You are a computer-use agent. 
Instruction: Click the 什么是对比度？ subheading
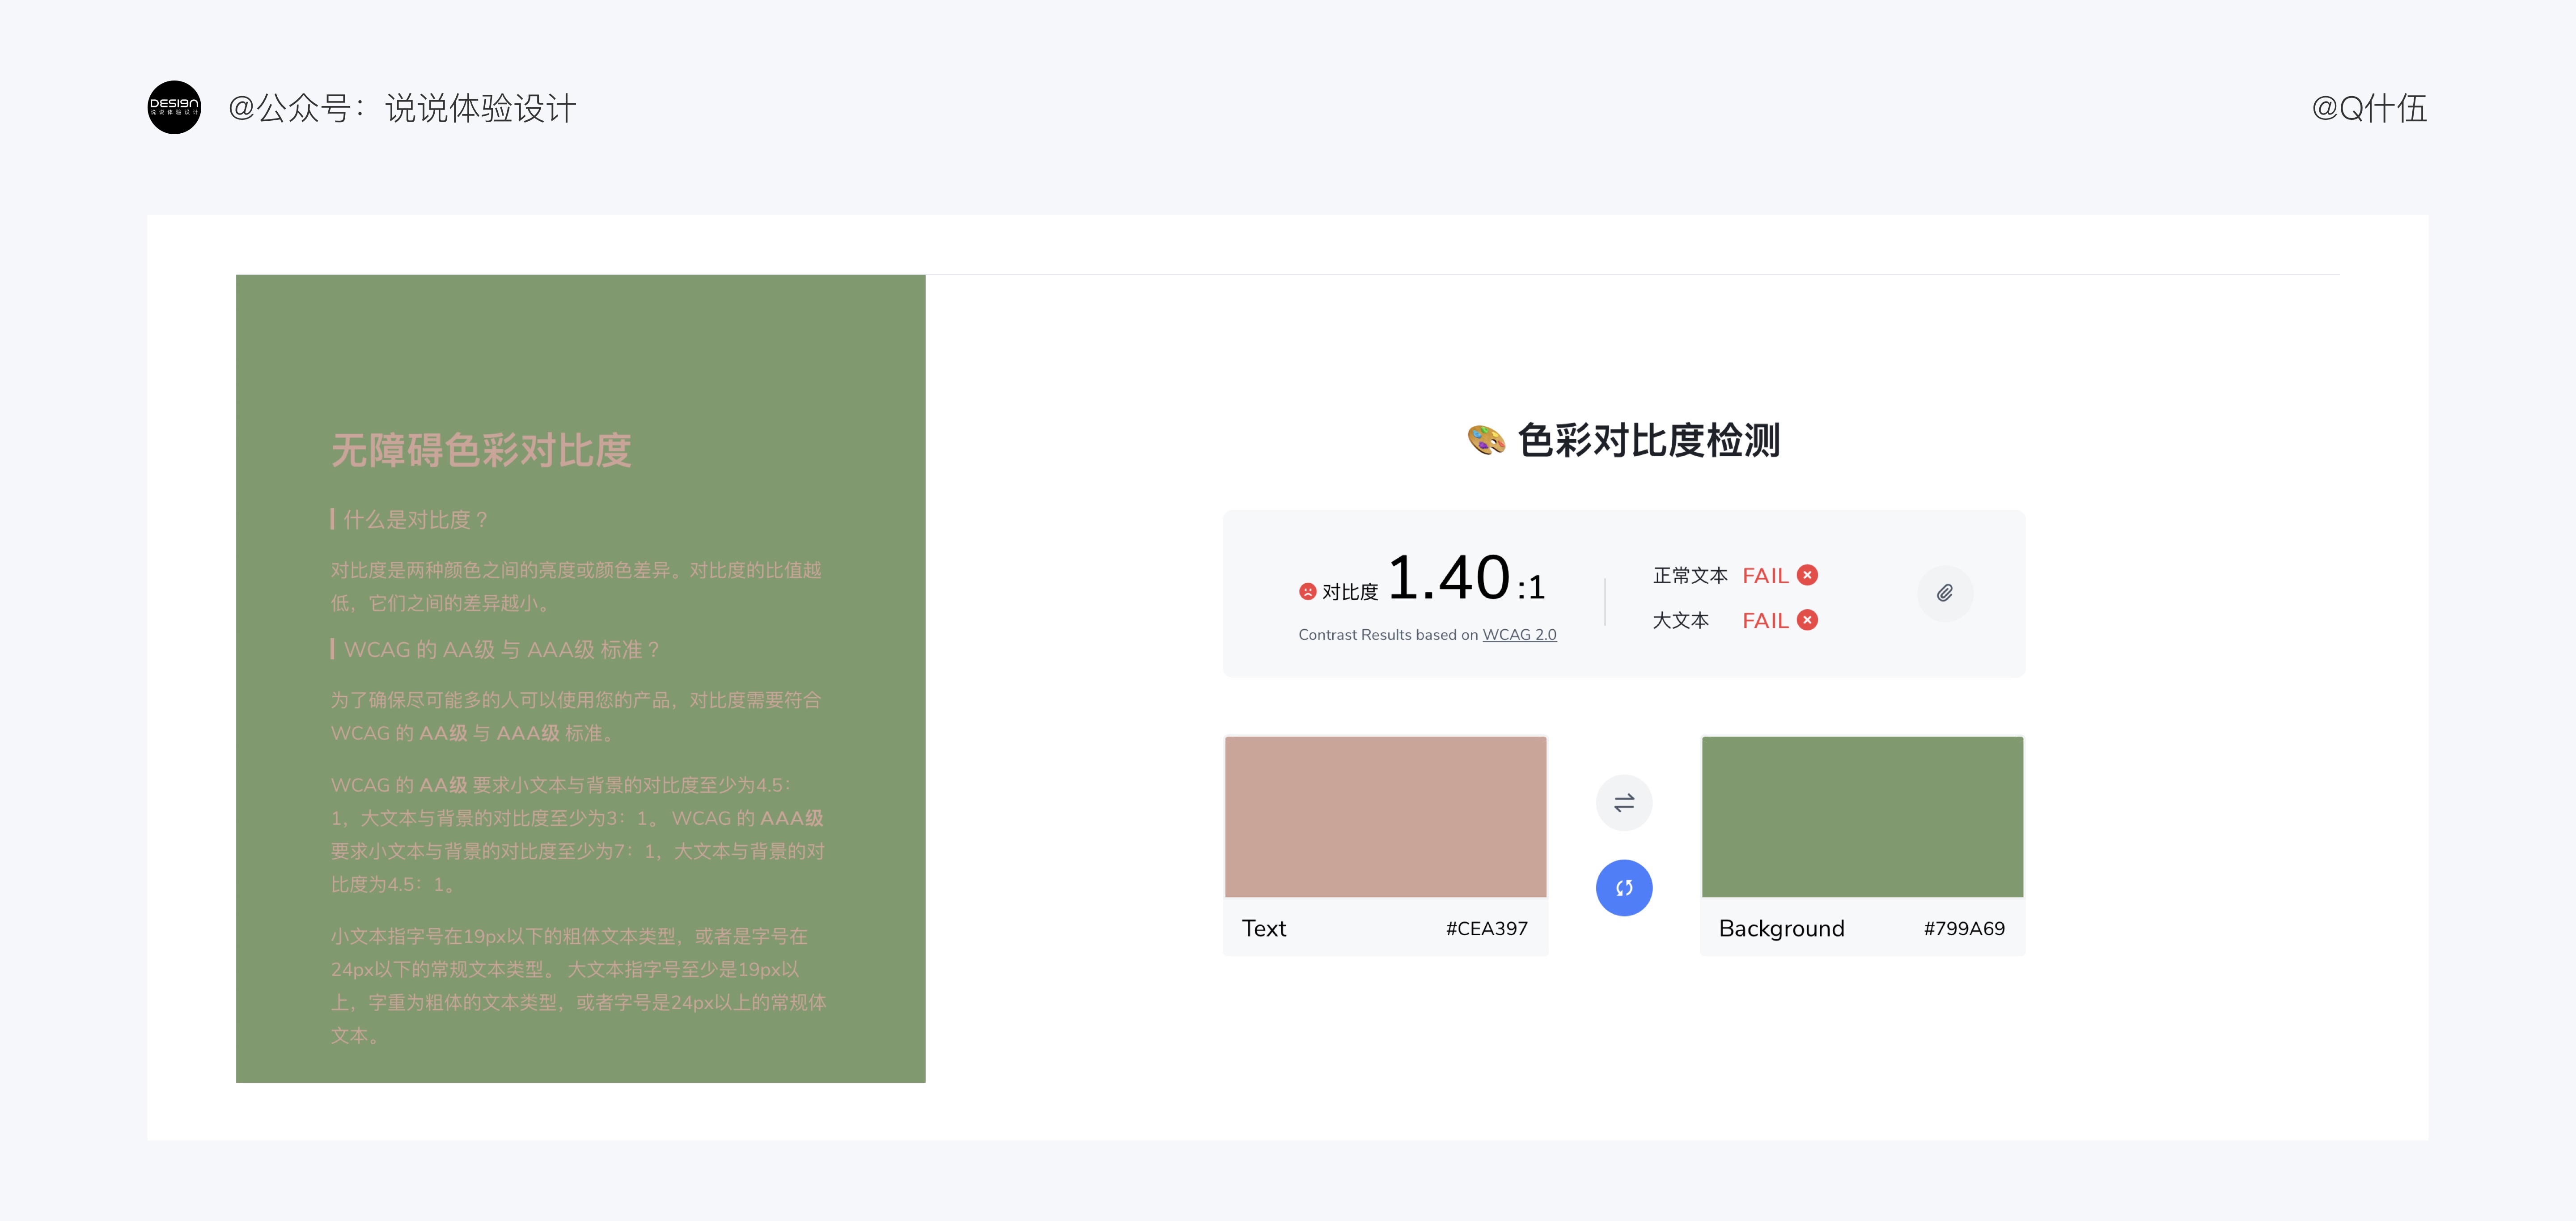pos(417,520)
